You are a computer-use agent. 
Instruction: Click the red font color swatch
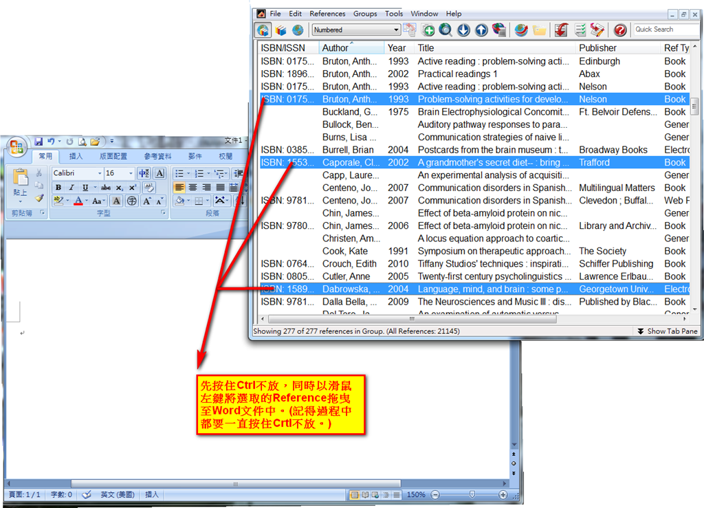click(x=78, y=201)
